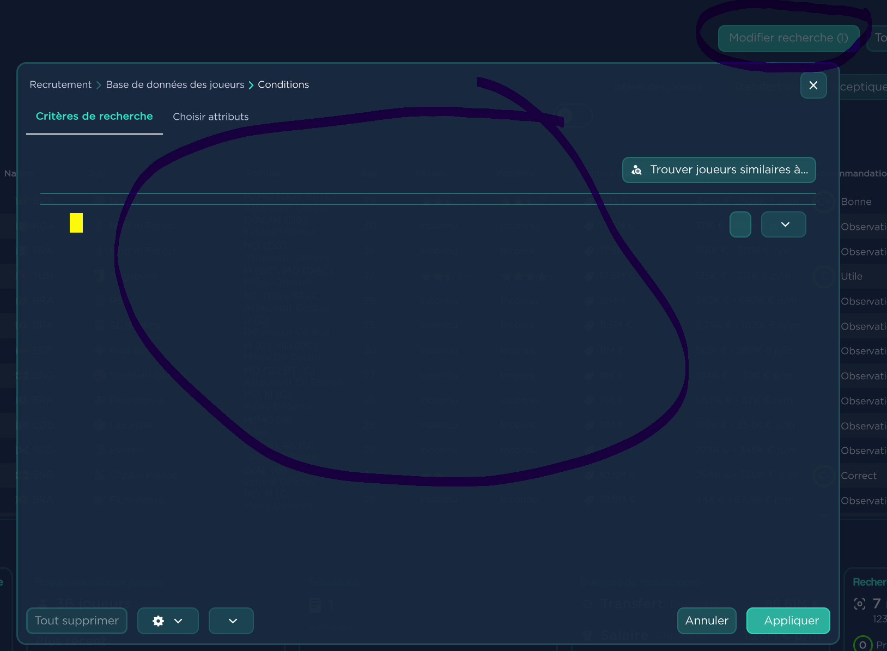Go to Recrutement in the breadcrumb

pyautogui.click(x=60, y=84)
